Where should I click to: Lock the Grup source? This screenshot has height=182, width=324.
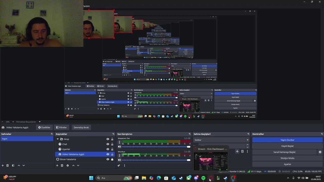(112, 139)
